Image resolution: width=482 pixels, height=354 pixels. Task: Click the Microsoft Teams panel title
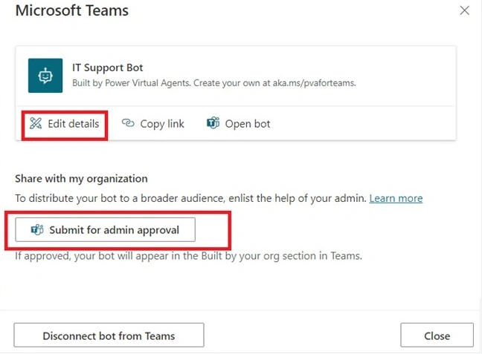coord(72,10)
